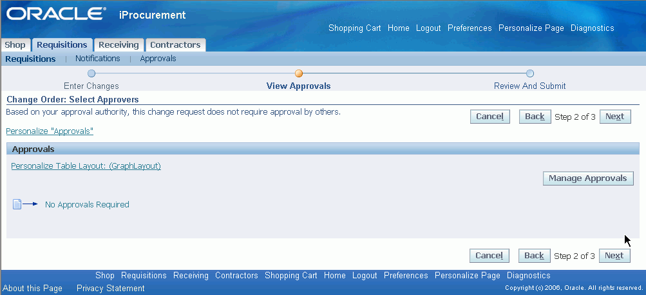Open Preferences in the header
Image resolution: width=646 pixels, height=295 pixels.
470,28
